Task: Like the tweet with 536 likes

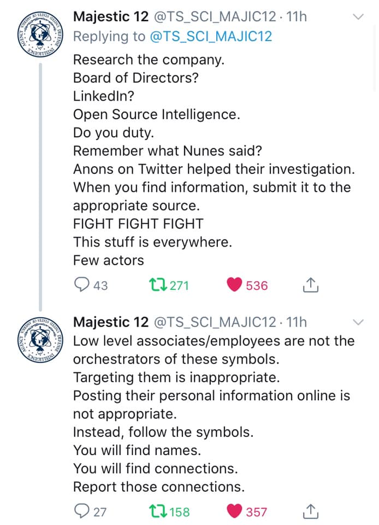Action: 234,285
